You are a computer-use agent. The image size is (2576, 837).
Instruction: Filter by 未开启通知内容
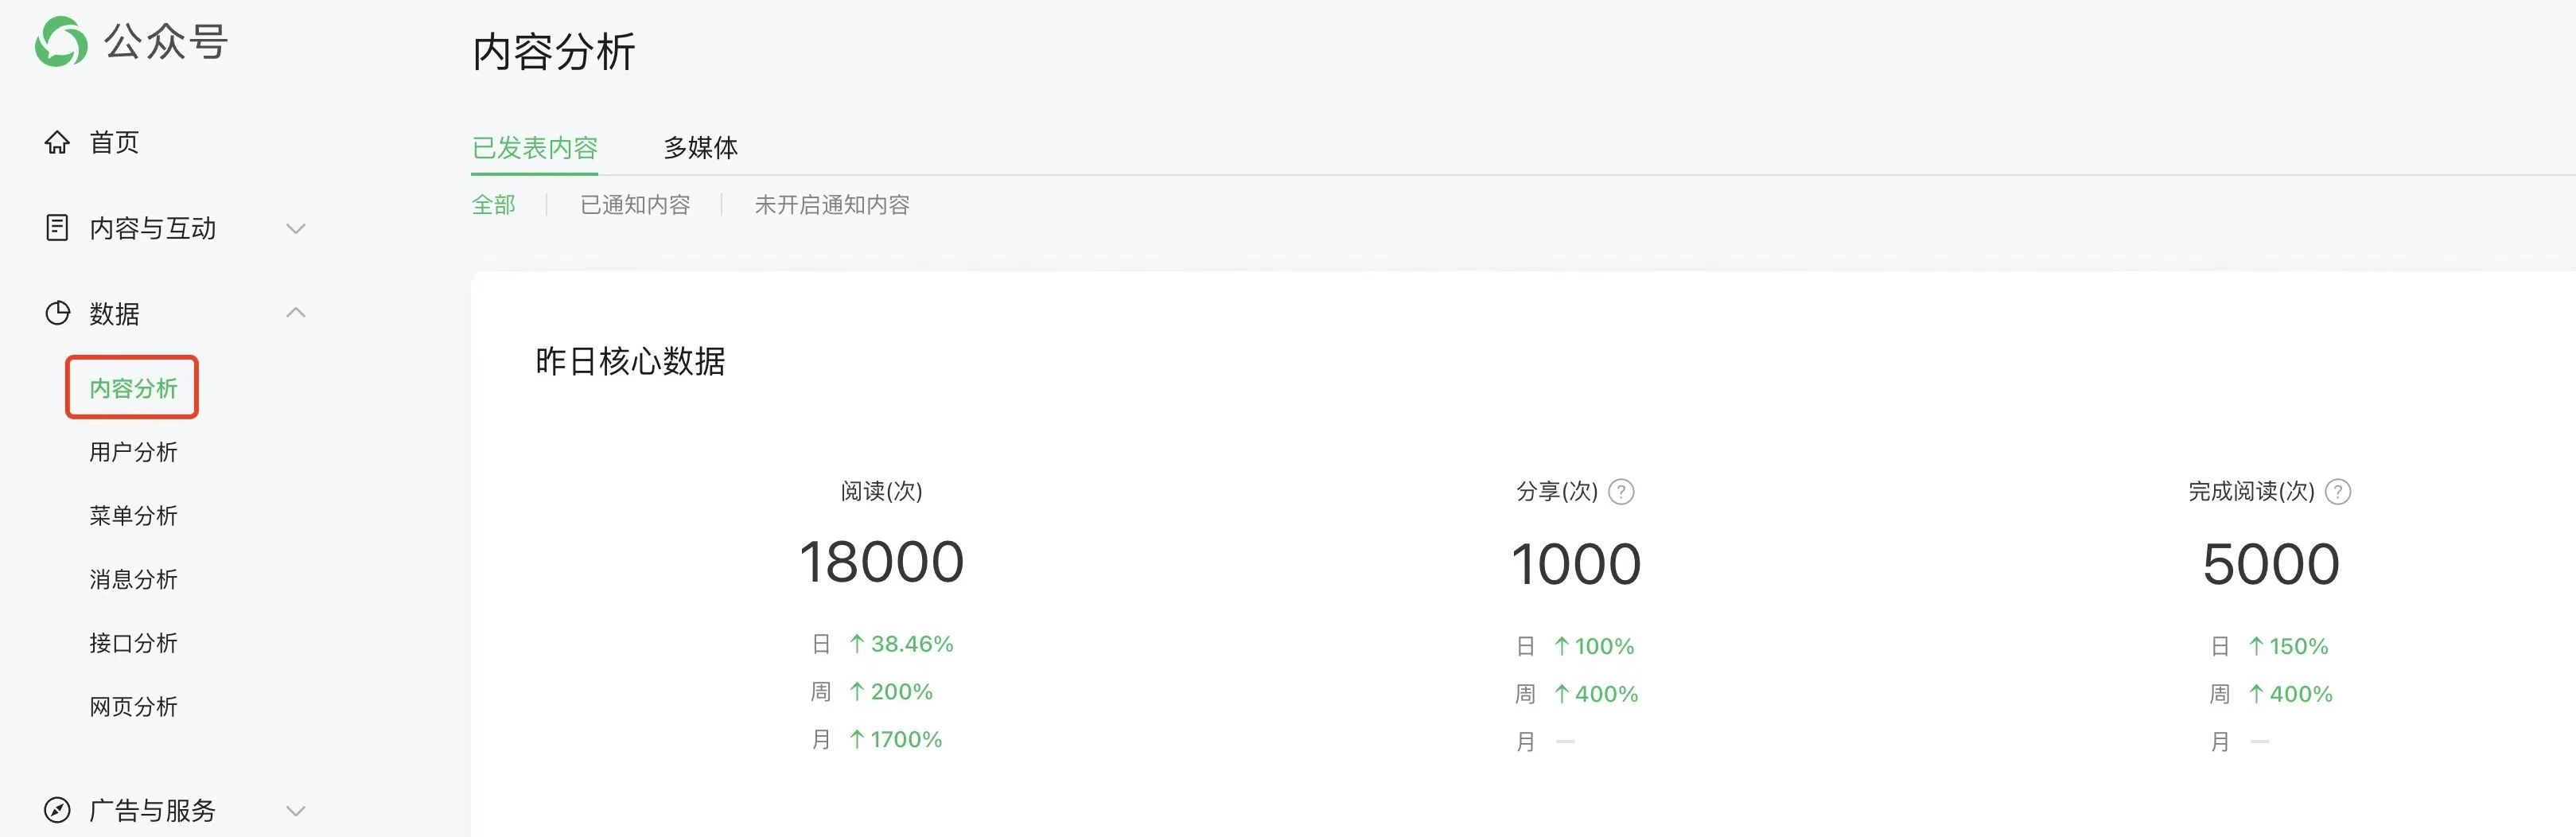coord(831,205)
